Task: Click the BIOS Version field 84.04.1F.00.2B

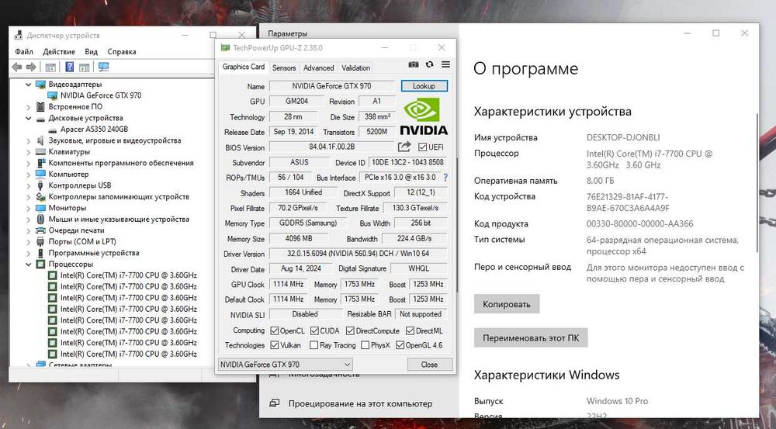Action: point(331,147)
